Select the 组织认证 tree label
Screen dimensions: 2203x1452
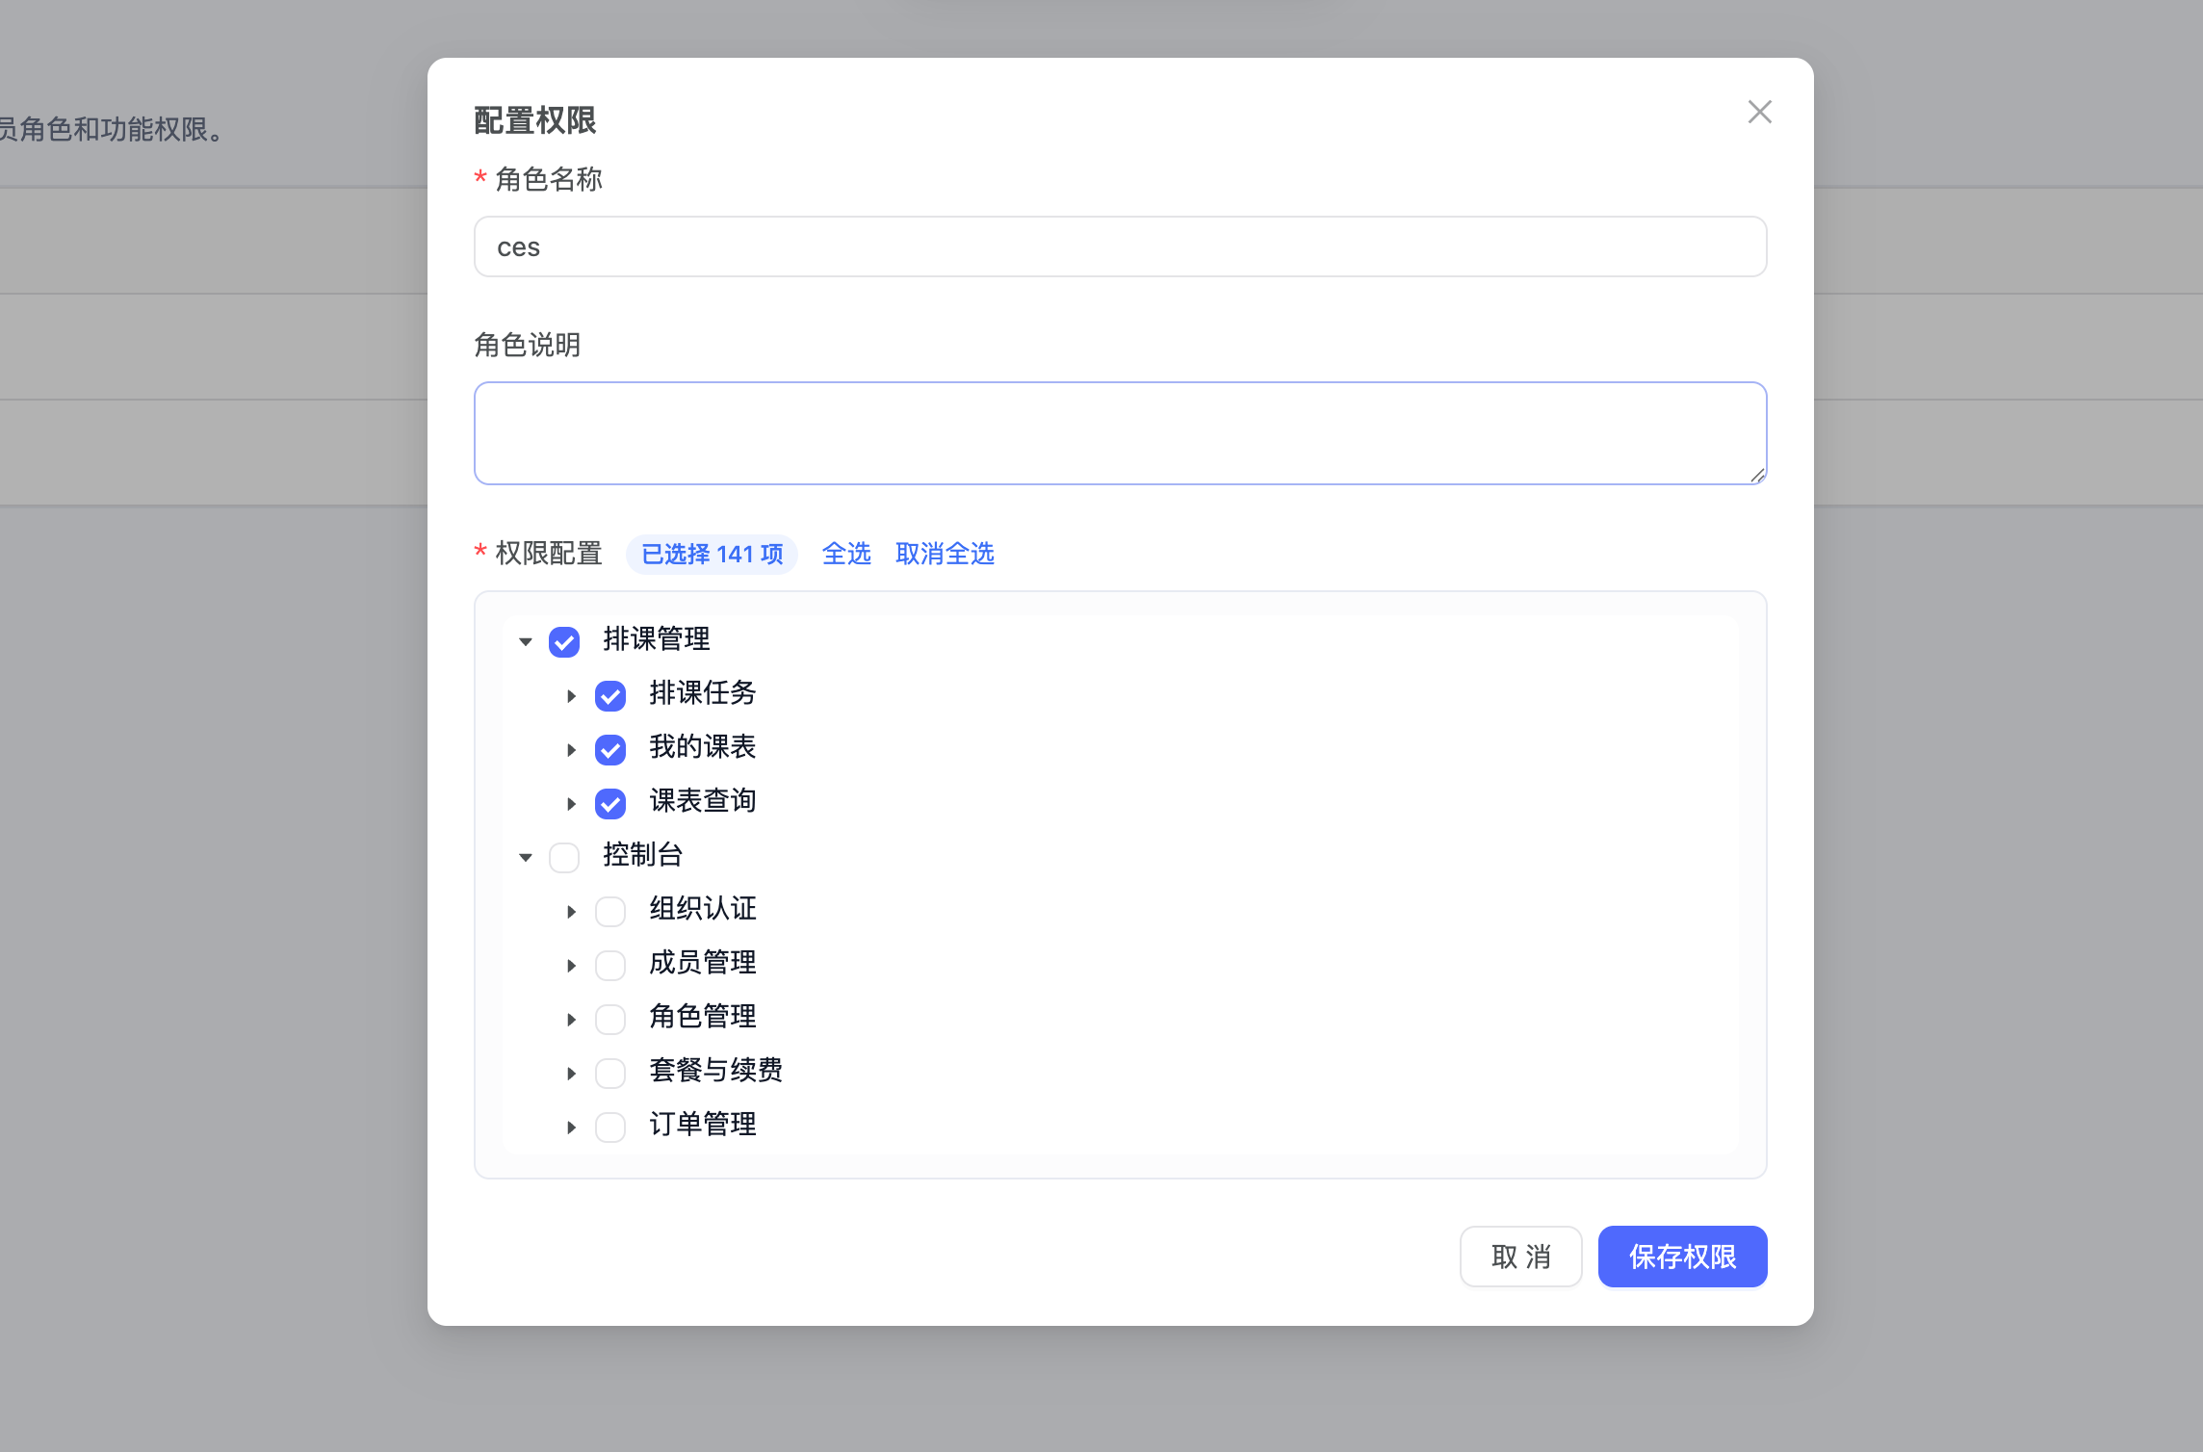click(703, 909)
